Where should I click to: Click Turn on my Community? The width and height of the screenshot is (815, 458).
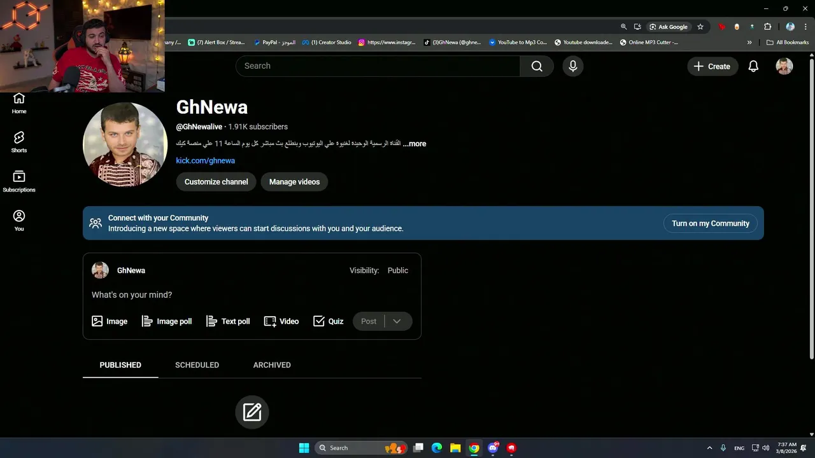pyautogui.click(x=711, y=223)
